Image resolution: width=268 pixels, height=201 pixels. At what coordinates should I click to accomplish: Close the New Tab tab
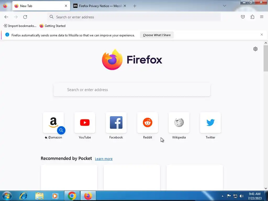pyautogui.click(x=66, y=6)
